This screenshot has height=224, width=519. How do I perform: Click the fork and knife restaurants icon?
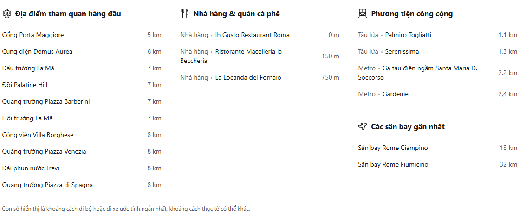tap(184, 14)
